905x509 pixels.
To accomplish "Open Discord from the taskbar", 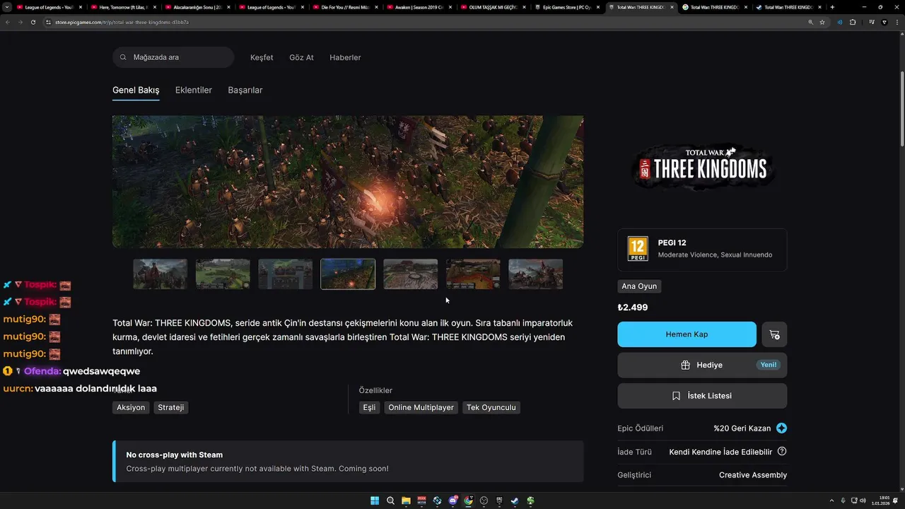I will tap(452, 501).
